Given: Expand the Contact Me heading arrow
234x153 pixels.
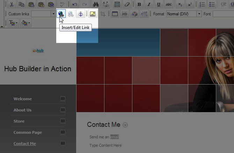Looking at the screenshot, I should tap(125, 125).
